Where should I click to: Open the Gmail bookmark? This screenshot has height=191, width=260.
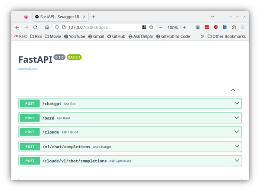tap(96, 36)
